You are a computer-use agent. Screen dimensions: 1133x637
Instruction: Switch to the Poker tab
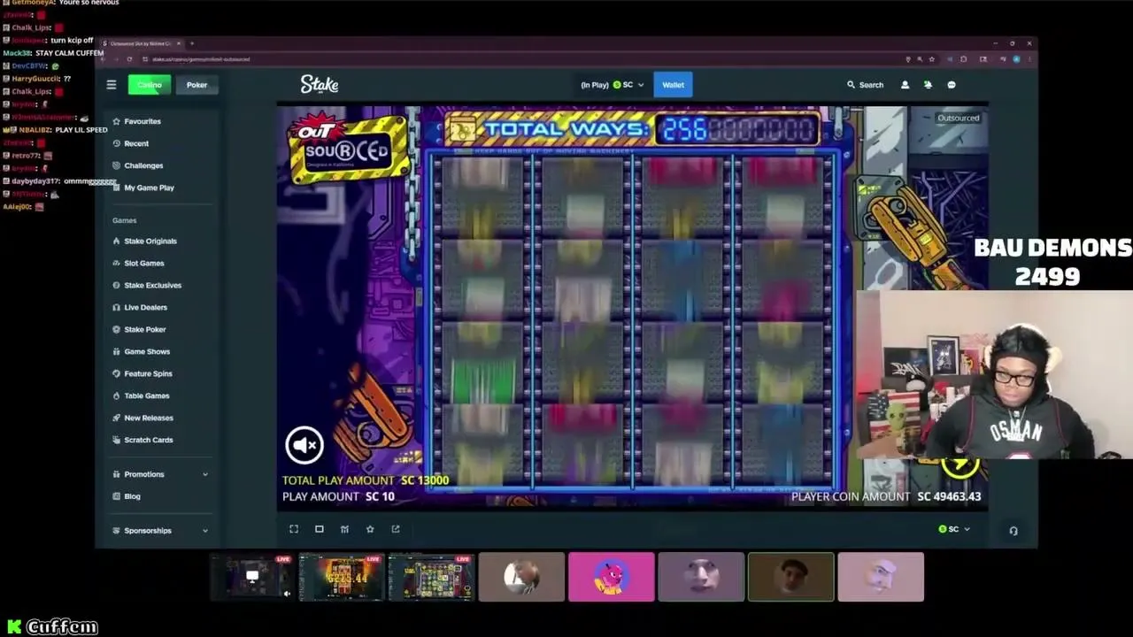click(197, 85)
